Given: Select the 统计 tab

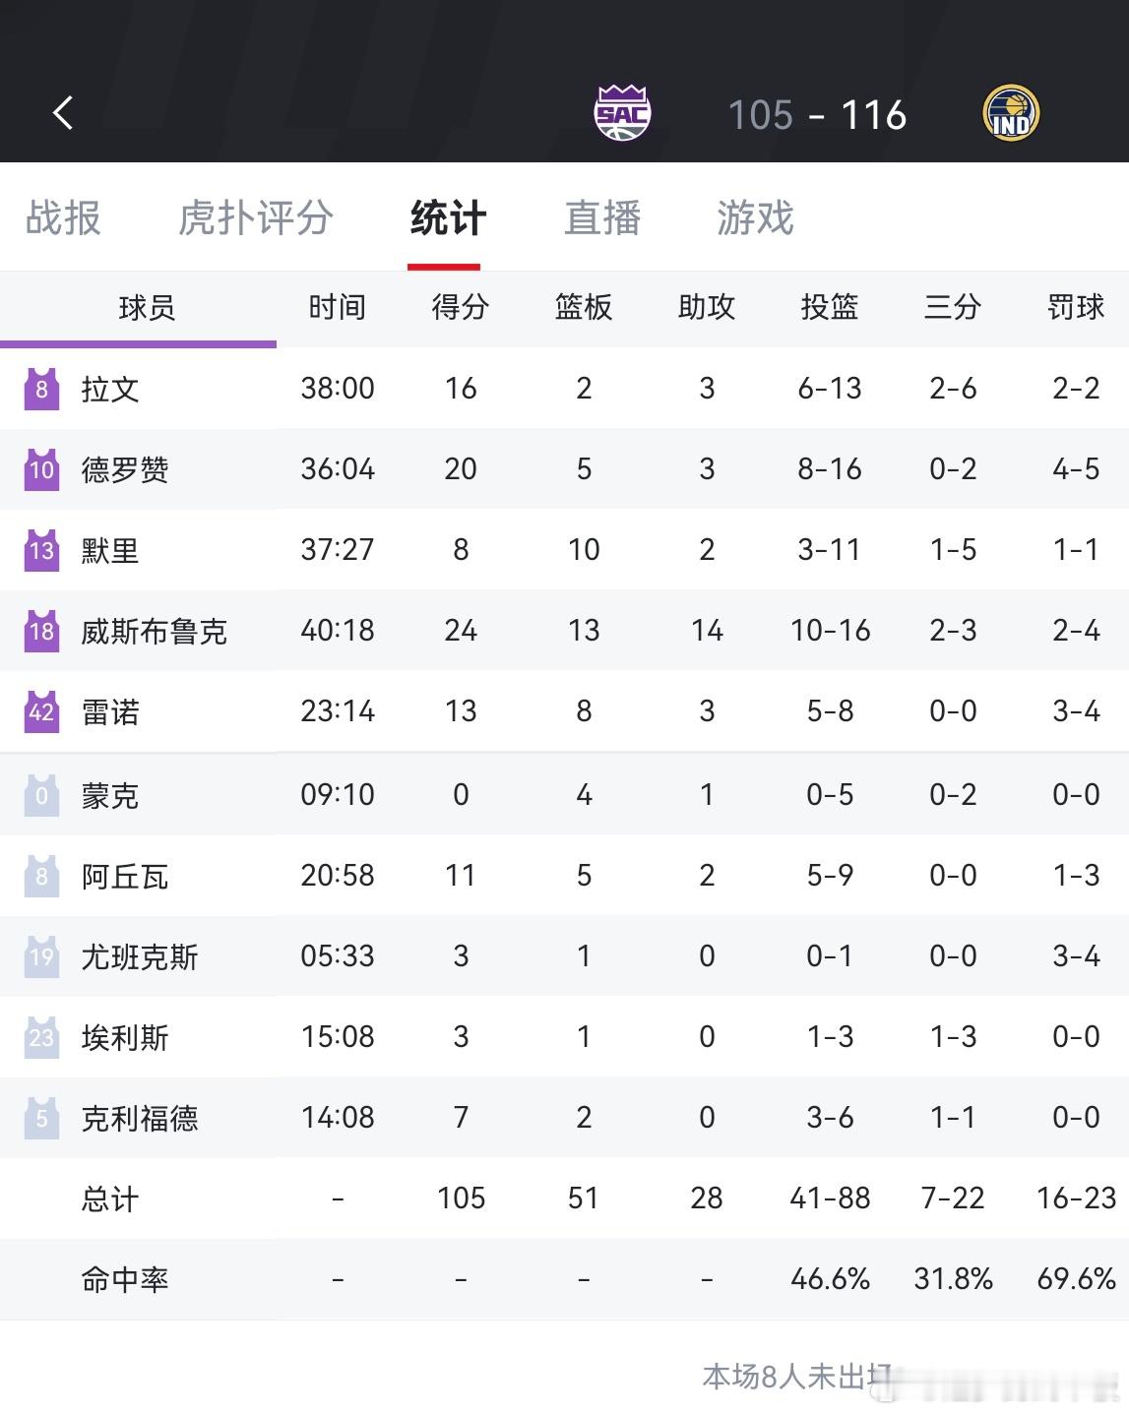Looking at the screenshot, I should click(x=448, y=217).
